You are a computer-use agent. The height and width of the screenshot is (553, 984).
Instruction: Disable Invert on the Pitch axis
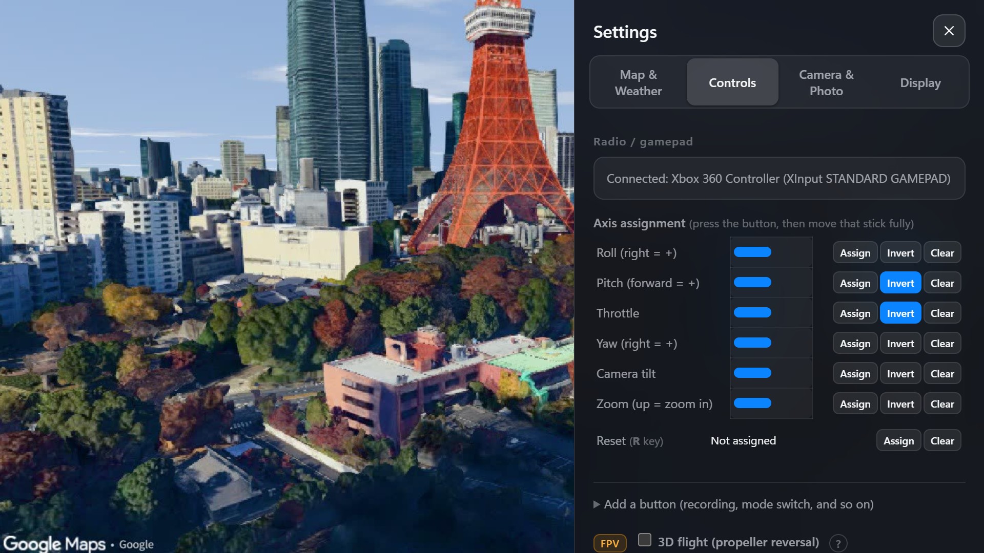click(900, 283)
